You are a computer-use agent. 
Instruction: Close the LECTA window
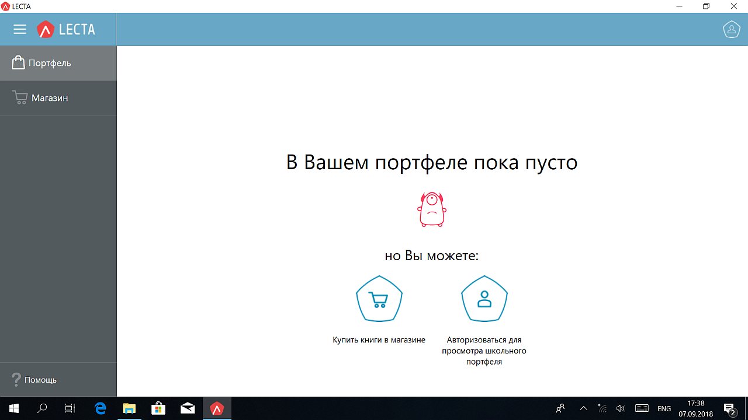pyautogui.click(x=733, y=6)
